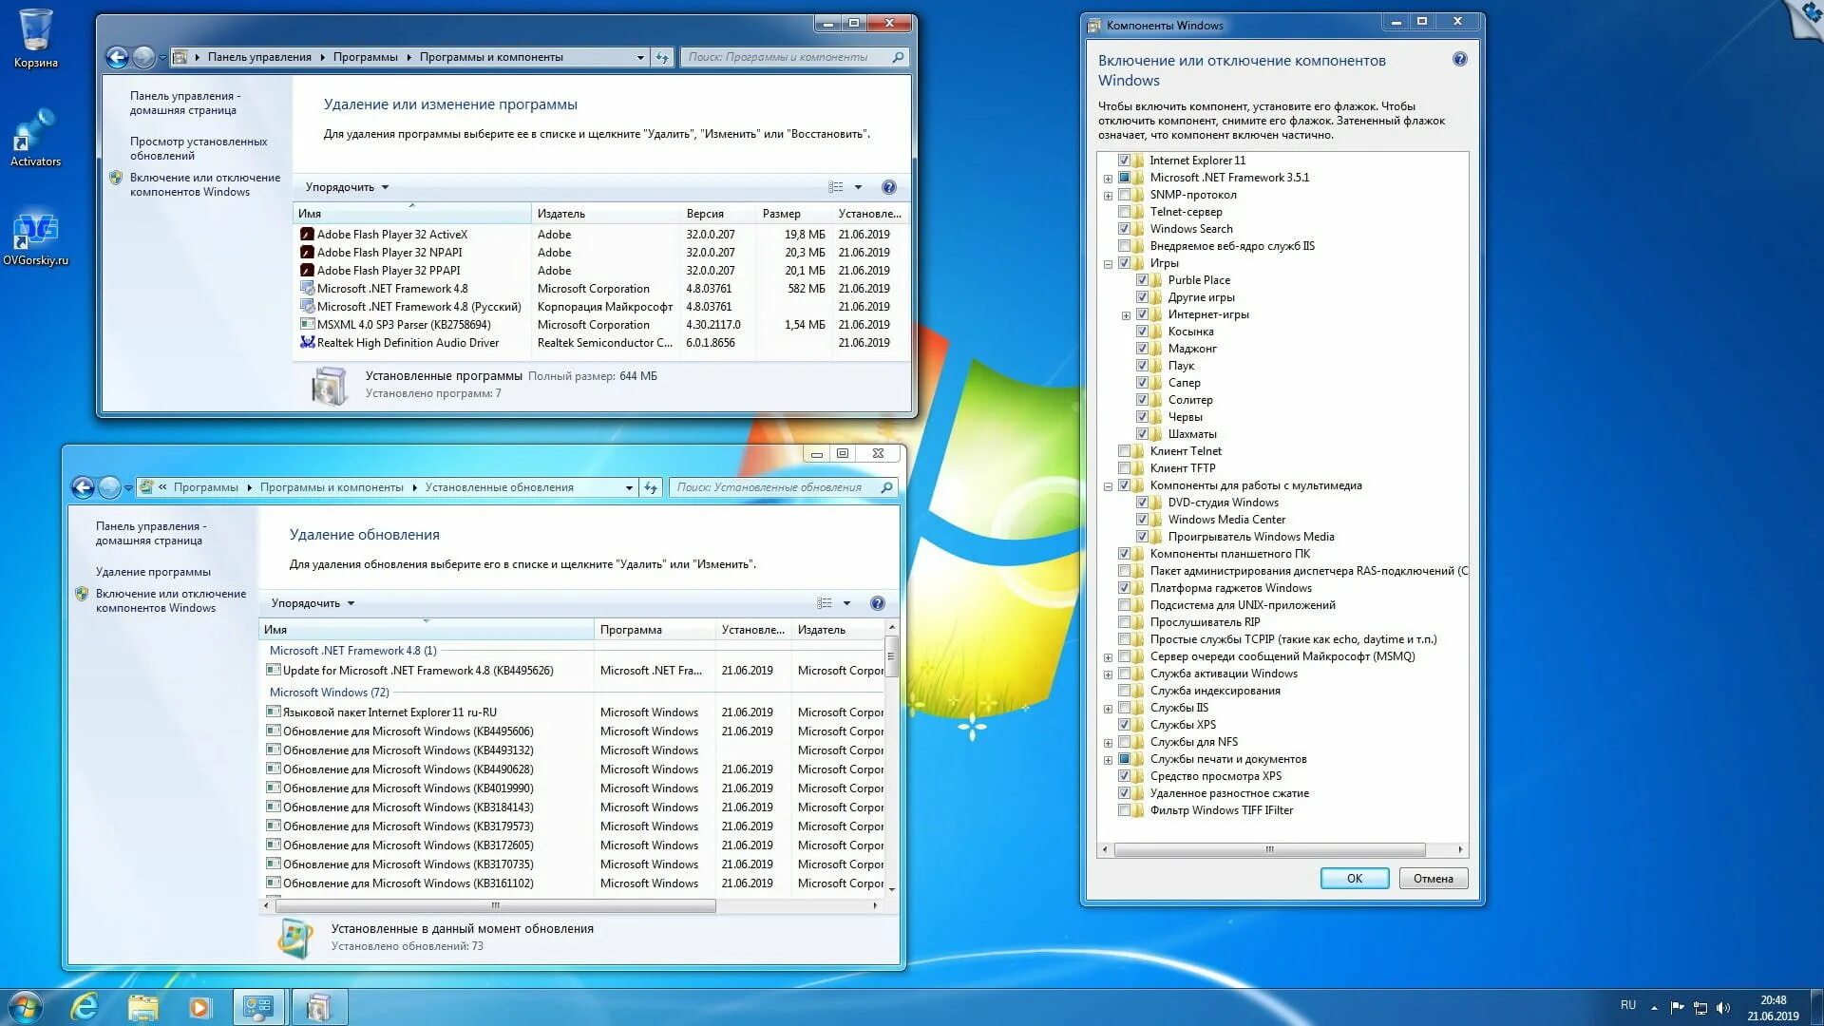
Task: Open Windows Media Player from the taskbar
Action: [x=199, y=1006]
